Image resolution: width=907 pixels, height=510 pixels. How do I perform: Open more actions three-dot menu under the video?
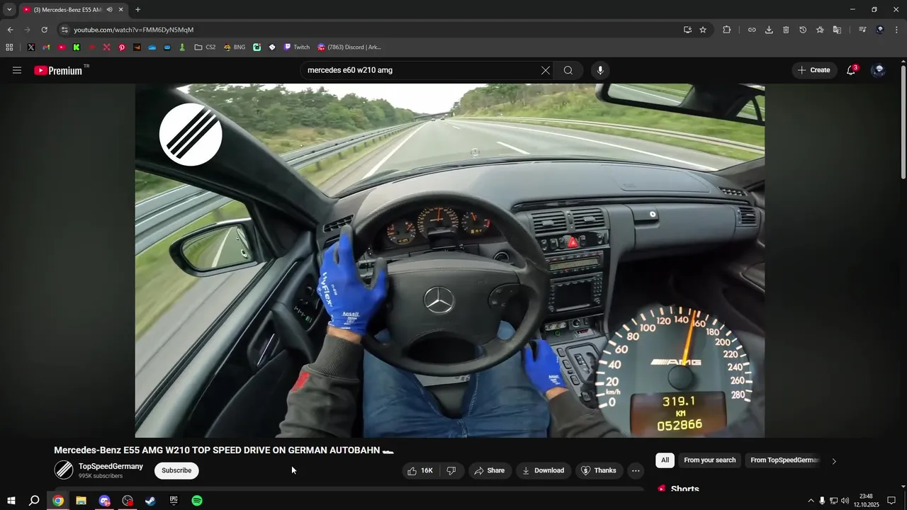636,470
